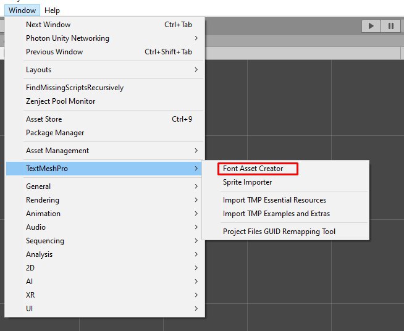404x331 pixels.
Task: Click the Play button in the toolbar
Action: click(x=371, y=26)
